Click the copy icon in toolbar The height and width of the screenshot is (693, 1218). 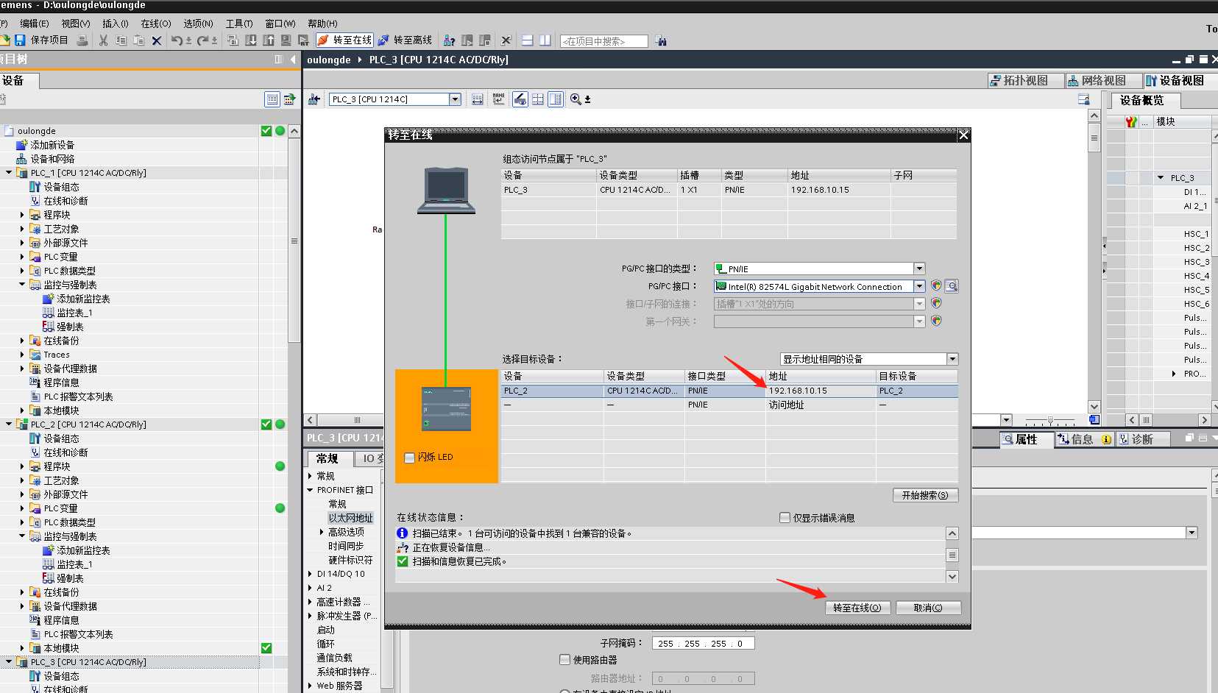pos(121,40)
